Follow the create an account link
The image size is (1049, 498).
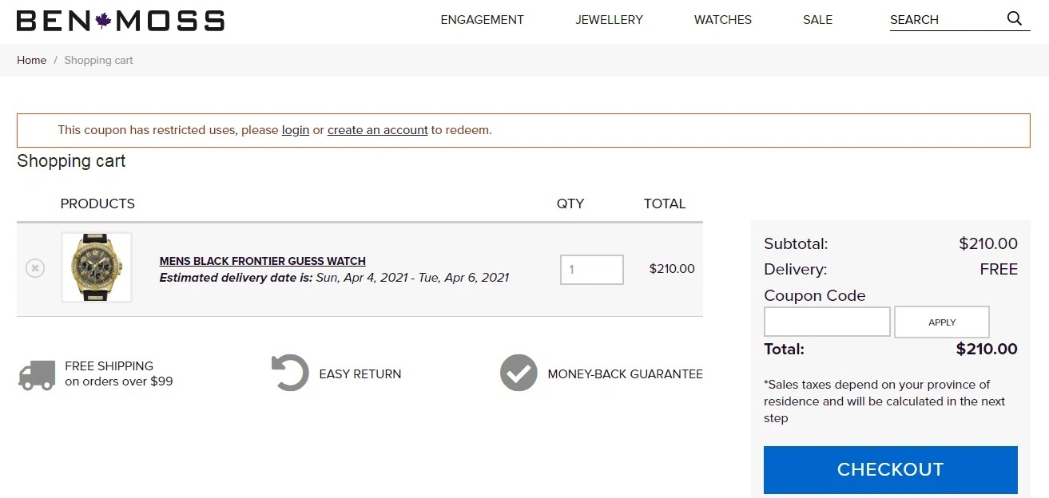[378, 130]
